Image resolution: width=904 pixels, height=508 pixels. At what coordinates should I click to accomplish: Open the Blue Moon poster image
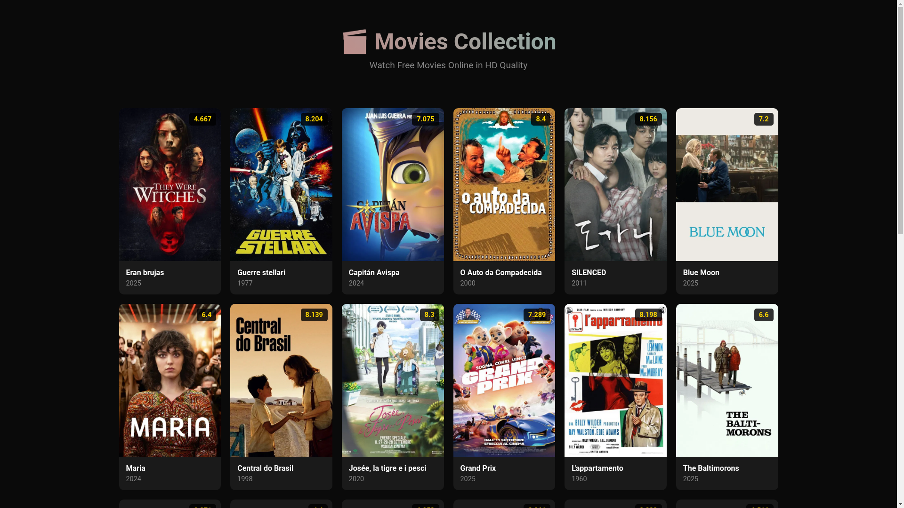tap(727, 184)
